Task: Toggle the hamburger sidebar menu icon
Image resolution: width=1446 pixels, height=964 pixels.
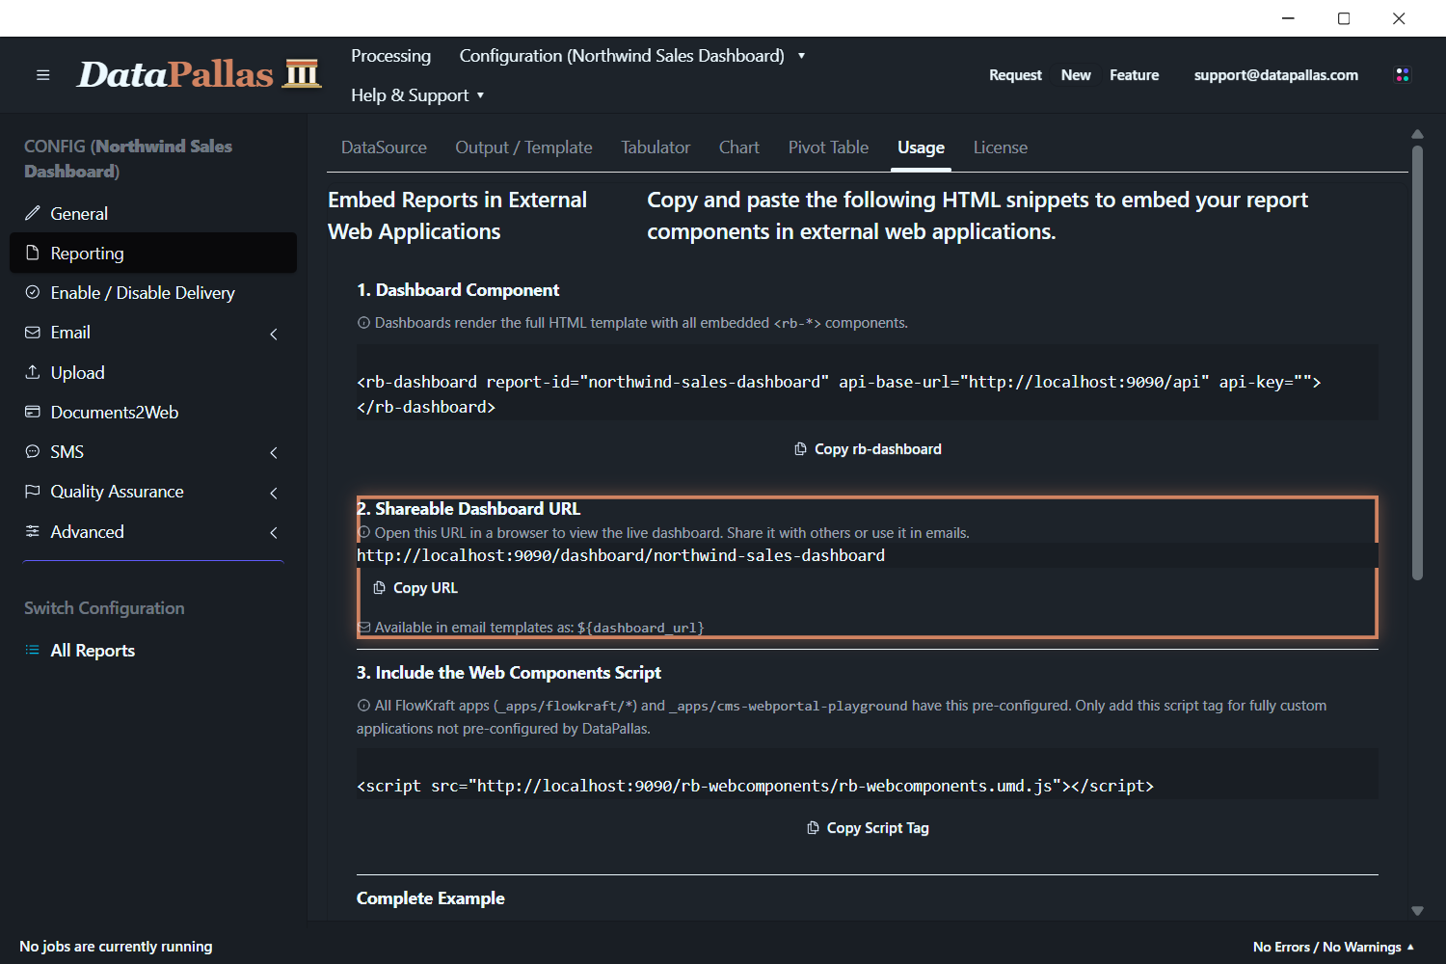Action: point(42,75)
